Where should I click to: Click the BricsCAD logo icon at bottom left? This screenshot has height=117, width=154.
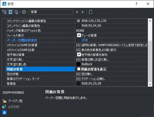[x=4, y=112]
